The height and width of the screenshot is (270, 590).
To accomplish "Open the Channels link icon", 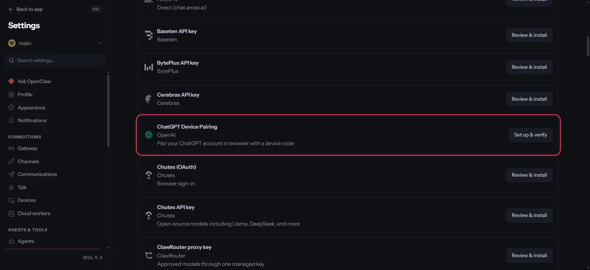I will coord(11,161).
